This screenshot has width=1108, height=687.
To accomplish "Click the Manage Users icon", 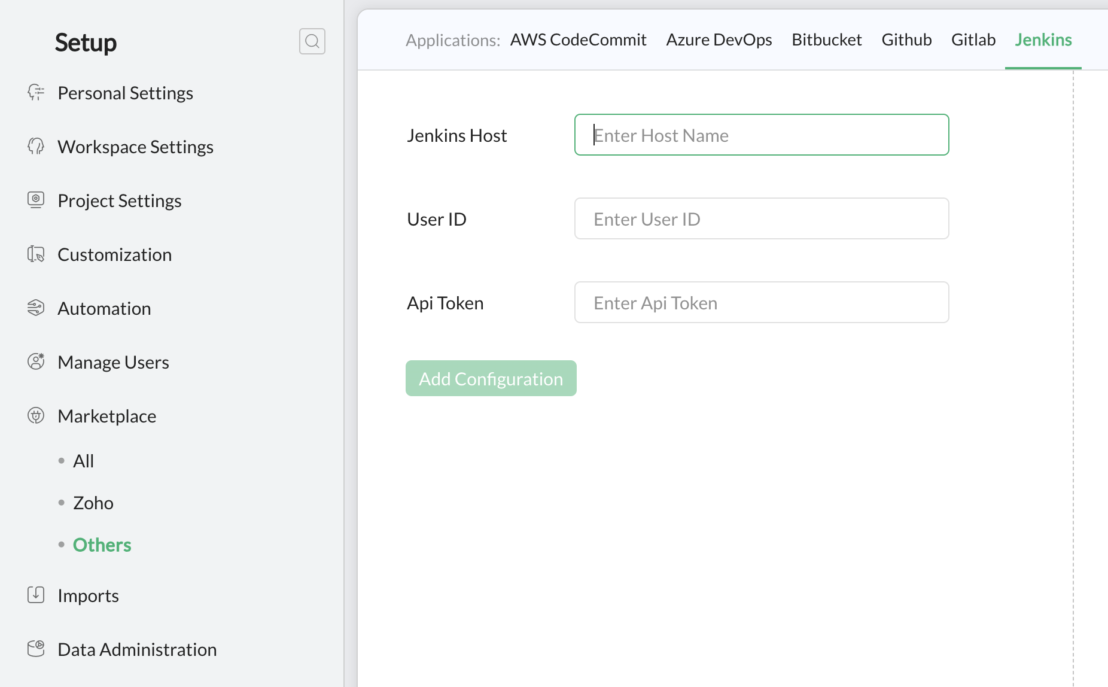I will [36, 361].
